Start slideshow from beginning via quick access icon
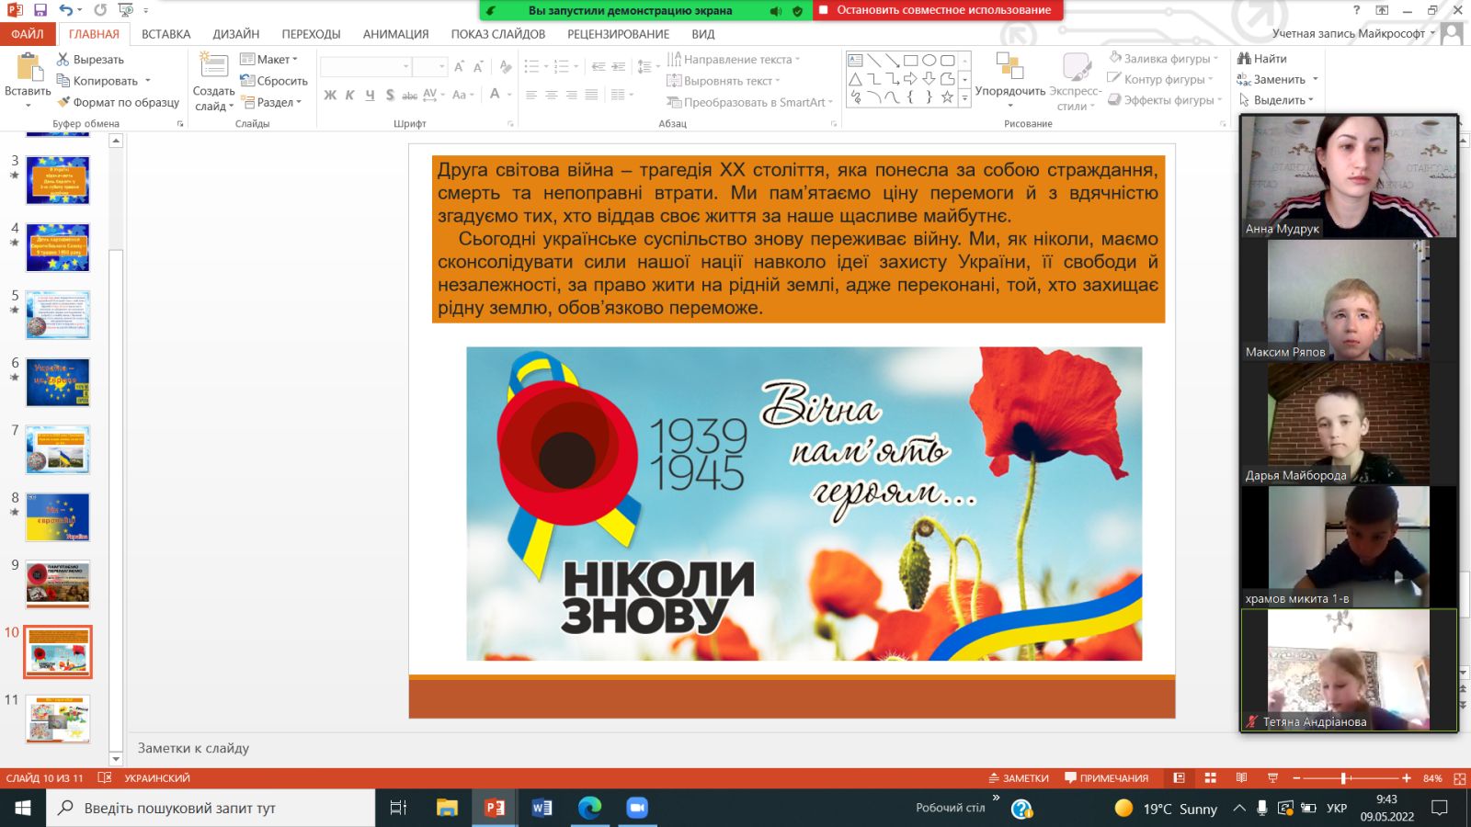 click(126, 10)
